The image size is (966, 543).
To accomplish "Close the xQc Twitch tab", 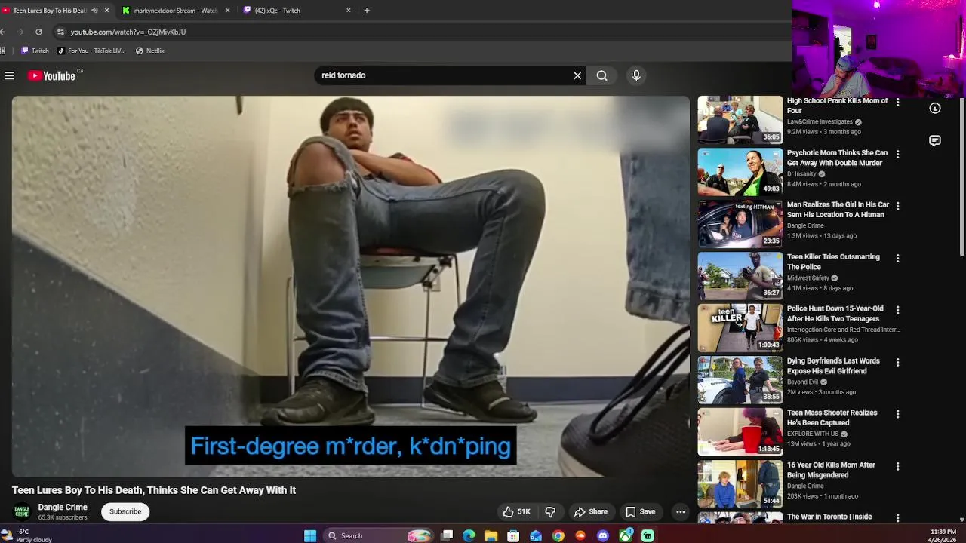I will click(x=348, y=11).
